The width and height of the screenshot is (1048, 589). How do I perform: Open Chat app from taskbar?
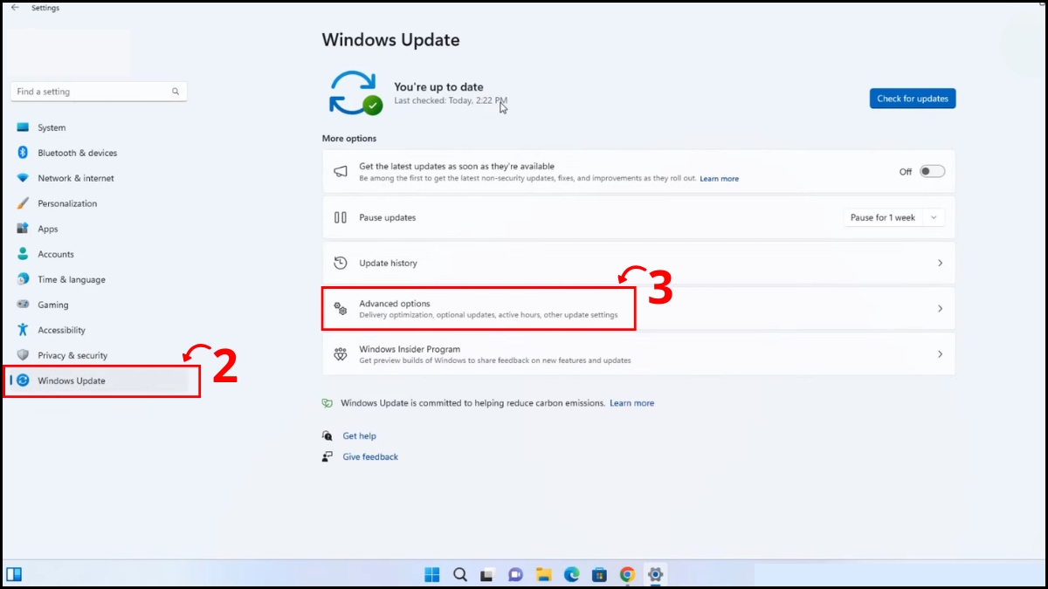516,574
